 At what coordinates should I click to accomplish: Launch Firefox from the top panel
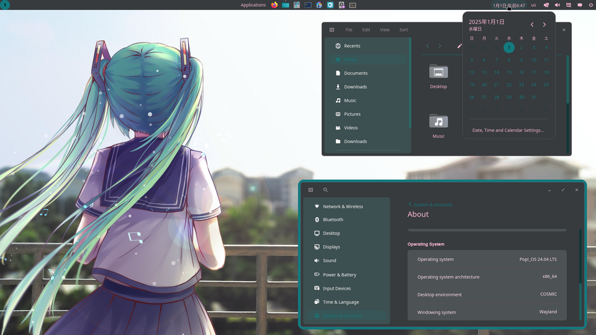point(274,5)
